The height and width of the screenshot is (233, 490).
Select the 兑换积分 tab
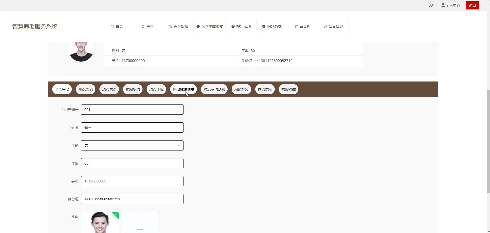pyautogui.click(x=241, y=89)
